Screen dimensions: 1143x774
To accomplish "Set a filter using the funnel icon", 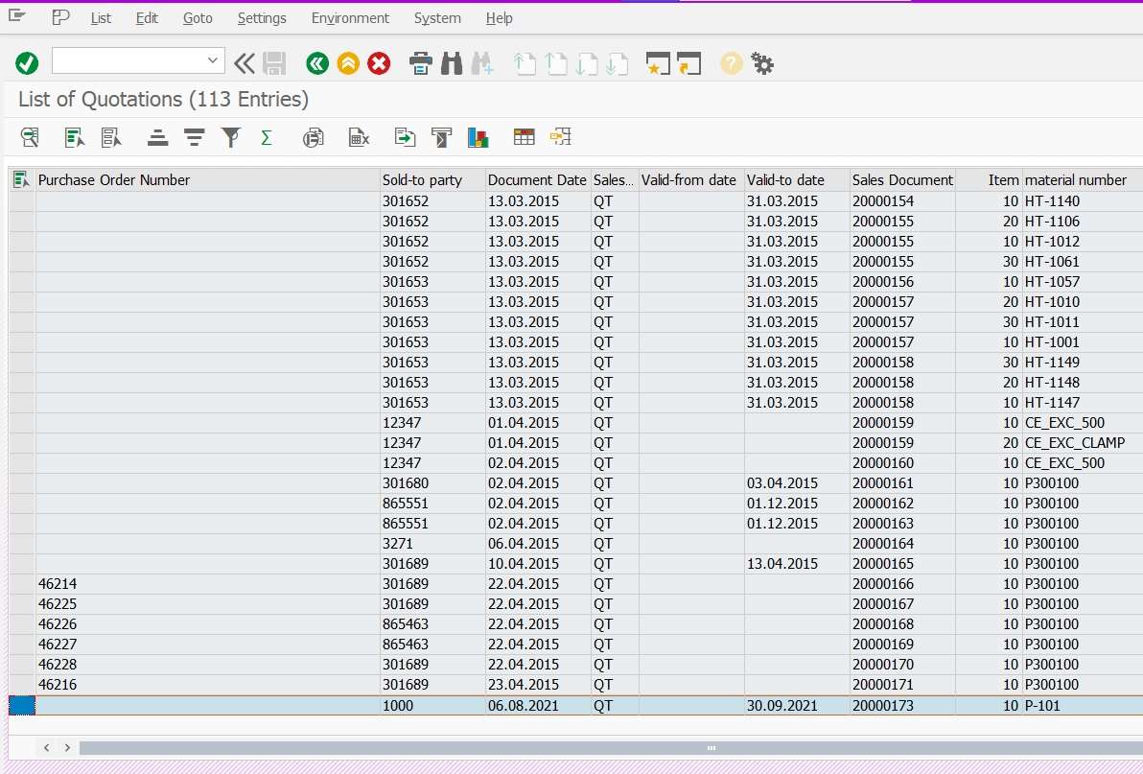I will pyautogui.click(x=230, y=136).
